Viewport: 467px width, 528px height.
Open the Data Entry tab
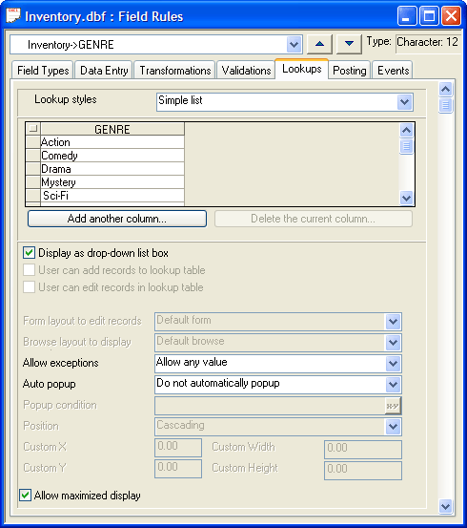pos(104,70)
